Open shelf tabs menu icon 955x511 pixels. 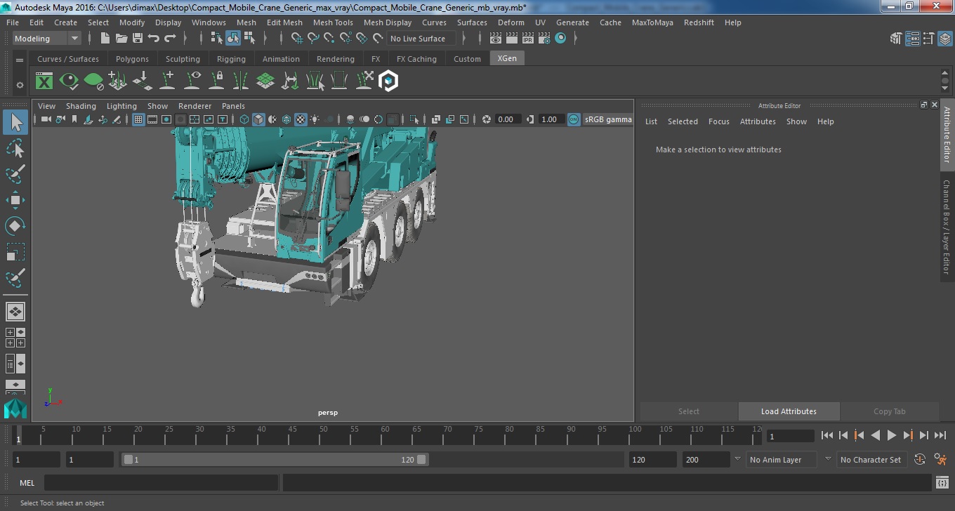[20, 60]
